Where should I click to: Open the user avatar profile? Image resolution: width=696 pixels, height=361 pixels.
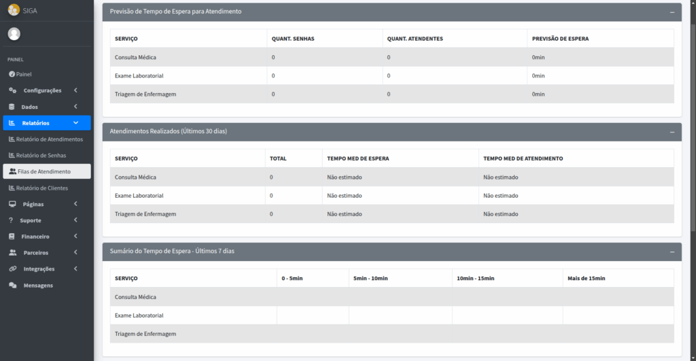[14, 34]
